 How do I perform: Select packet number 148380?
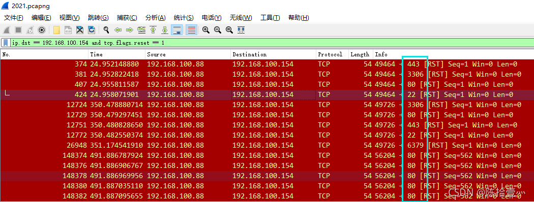[267, 186]
